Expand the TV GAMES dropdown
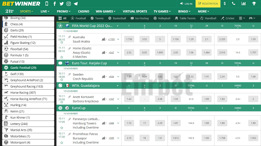This screenshot has width=261, height=146. click(162, 11)
